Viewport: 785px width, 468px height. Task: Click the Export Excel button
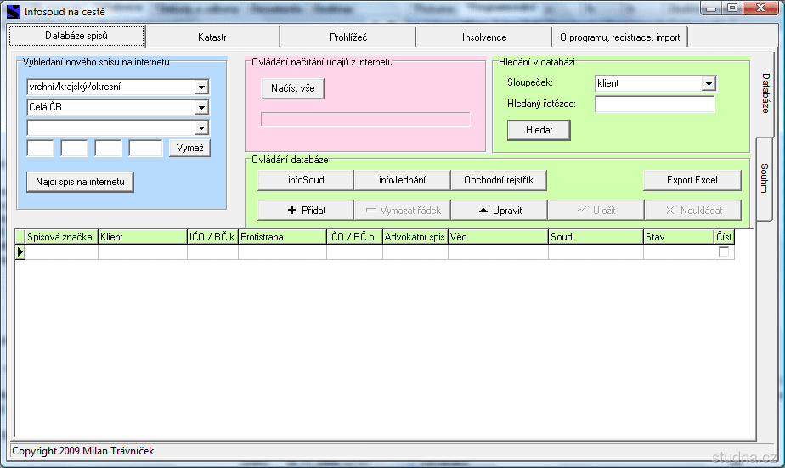(692, 180)
